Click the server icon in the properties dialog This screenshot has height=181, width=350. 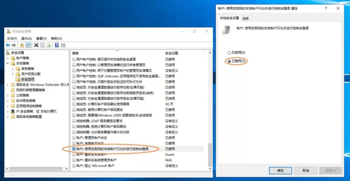(226, 30)
